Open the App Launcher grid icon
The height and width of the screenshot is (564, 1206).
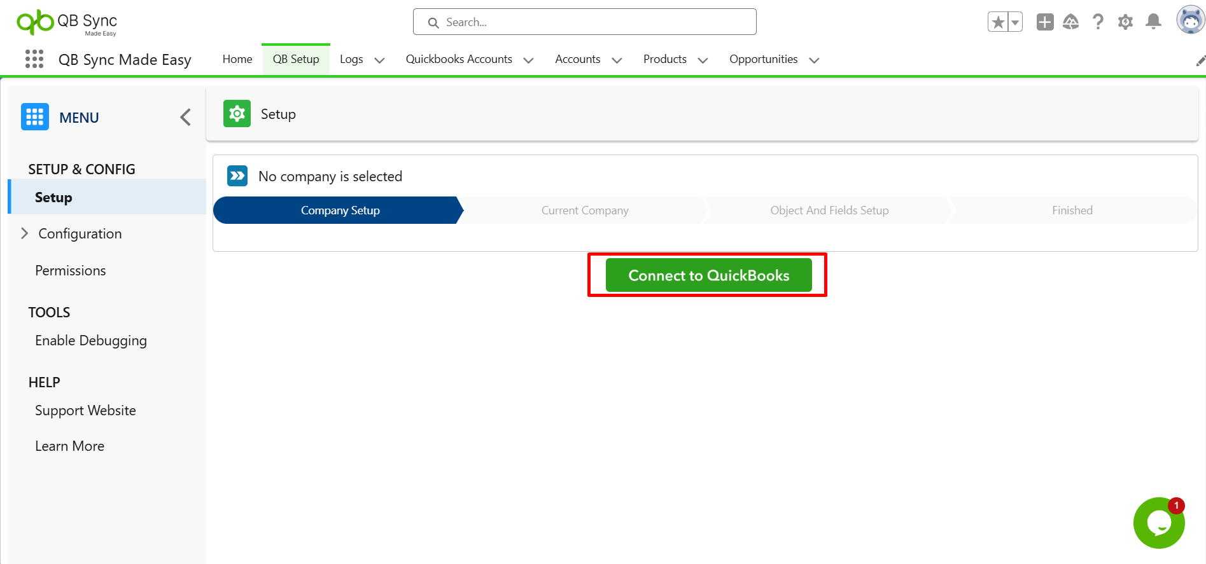(34, 59)
